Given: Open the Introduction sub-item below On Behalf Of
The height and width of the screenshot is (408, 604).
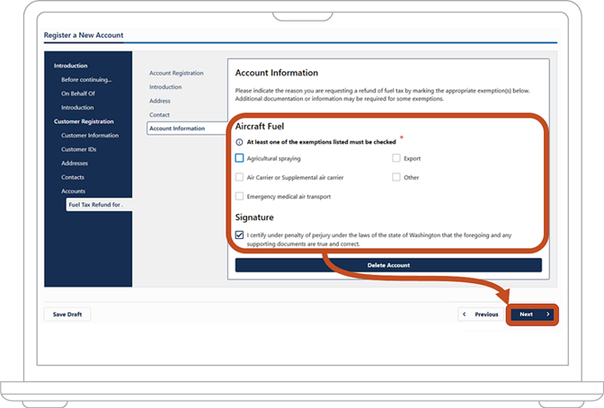Looking at the screenshot, I should [77, 108].
